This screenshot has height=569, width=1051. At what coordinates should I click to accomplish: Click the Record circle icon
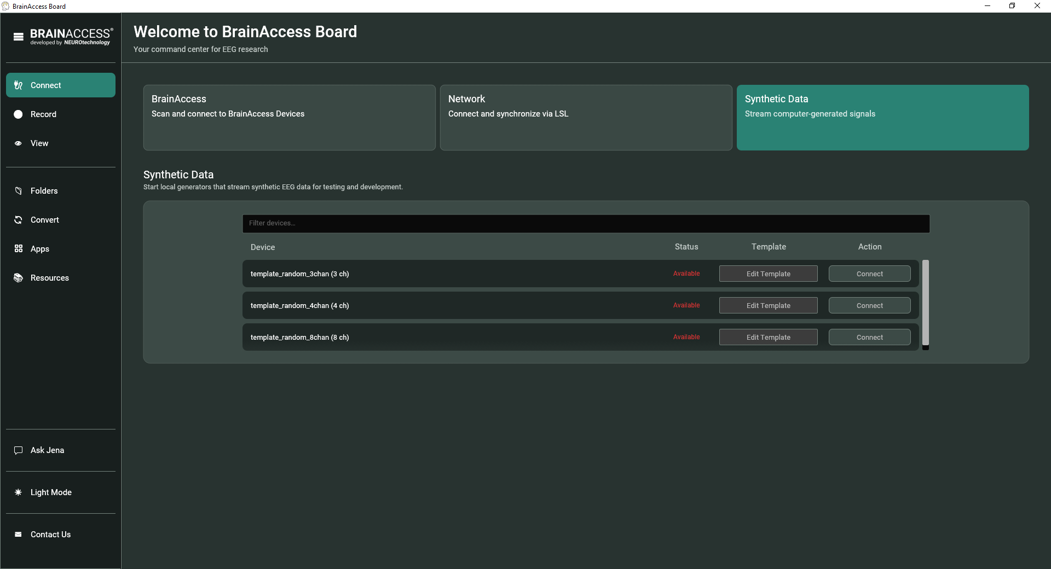point(19,114)
